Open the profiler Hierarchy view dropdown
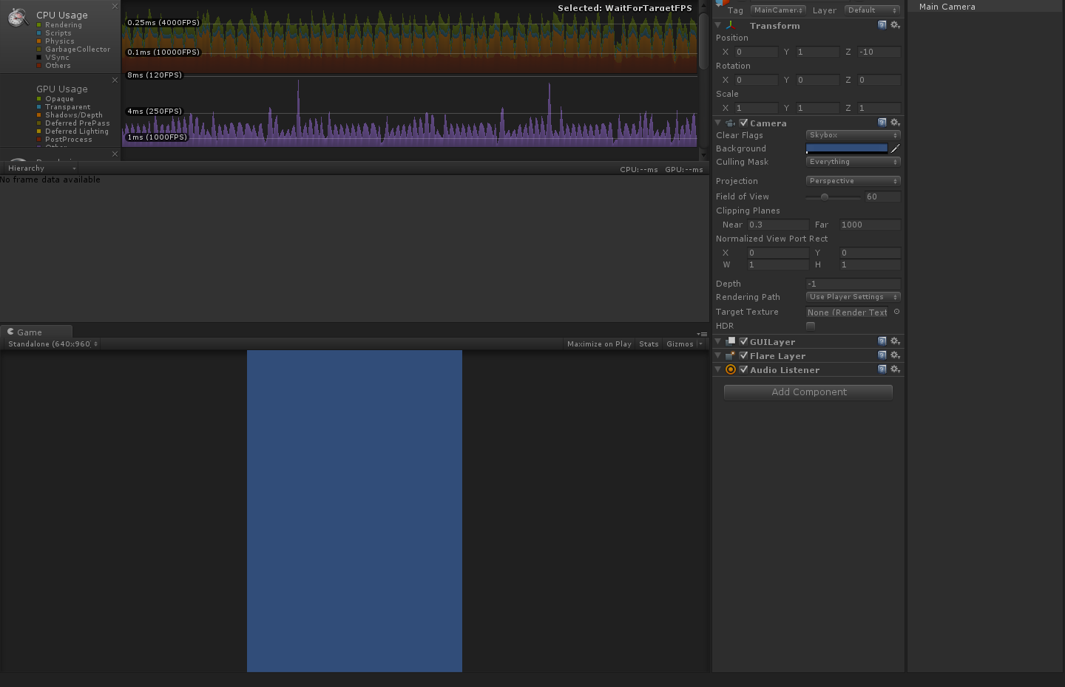This screenshot has height=687, width=1065. click(x=41, y=168)
